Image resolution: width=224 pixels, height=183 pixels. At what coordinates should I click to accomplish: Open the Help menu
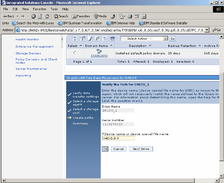pyautogui.click(x=65, y=9)
